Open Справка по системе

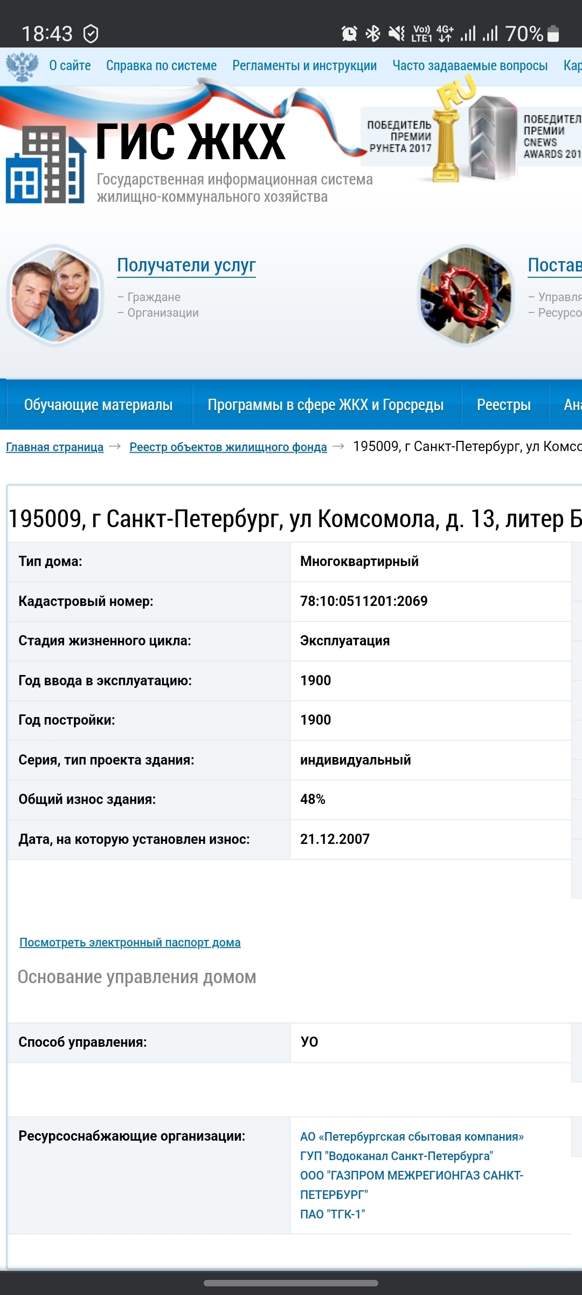[161, 66]
